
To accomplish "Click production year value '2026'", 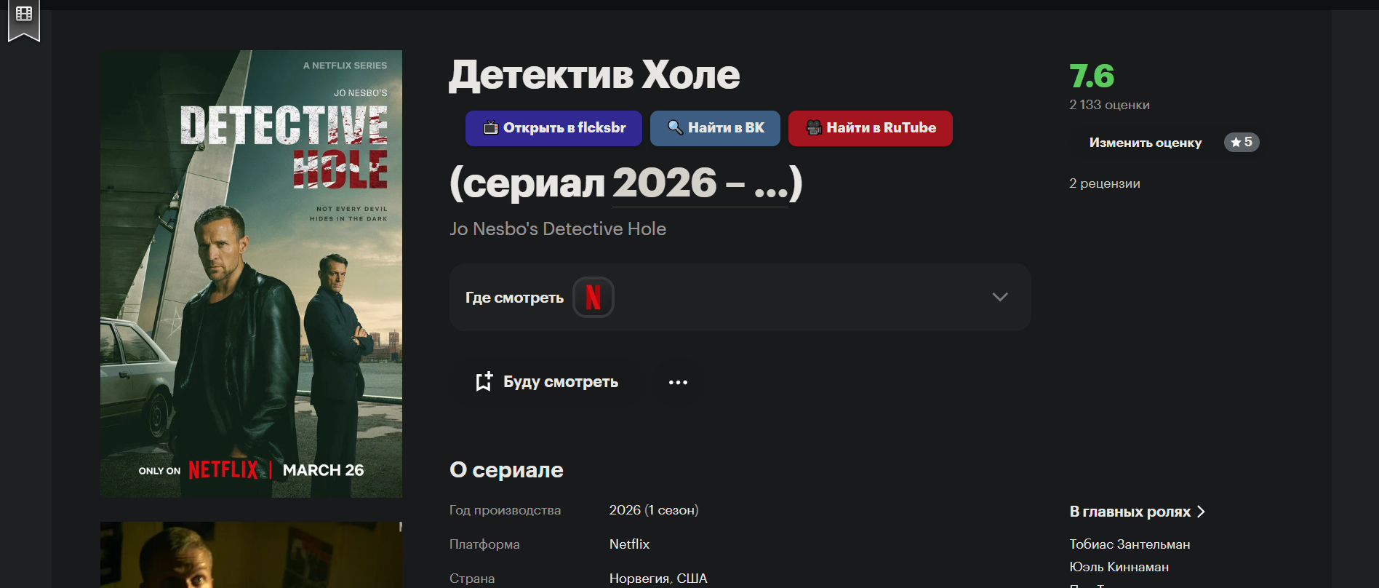I will coord(625,510).
